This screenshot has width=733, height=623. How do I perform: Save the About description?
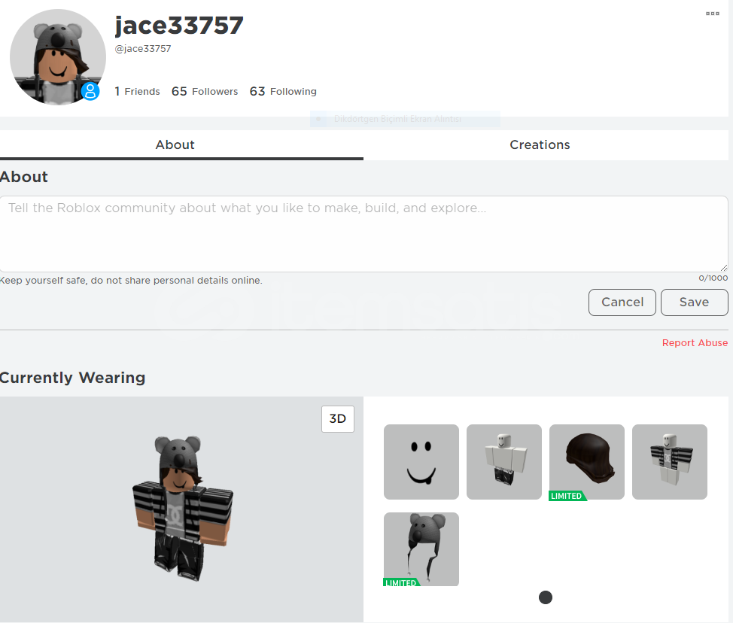[694, 302]
